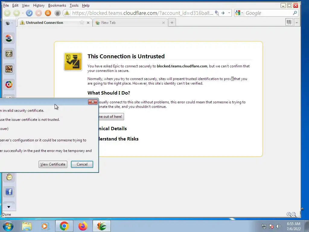Click the warning site identity icon in address bar

pyautogui.click(x=67, y=13)
